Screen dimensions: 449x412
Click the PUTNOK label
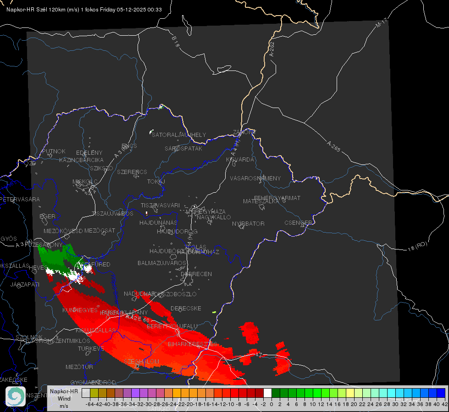pyautogui.click(x=54, y=151)
